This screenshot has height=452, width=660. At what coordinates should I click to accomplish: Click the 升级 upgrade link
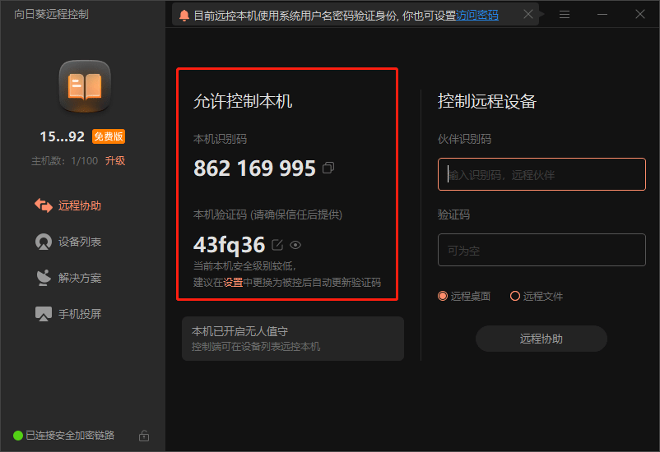tap(114, 161)
